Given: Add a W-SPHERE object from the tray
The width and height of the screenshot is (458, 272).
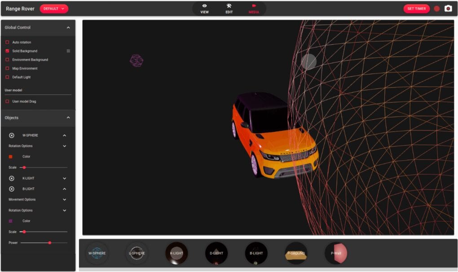Looking at the screenshot, I should 97,253.
